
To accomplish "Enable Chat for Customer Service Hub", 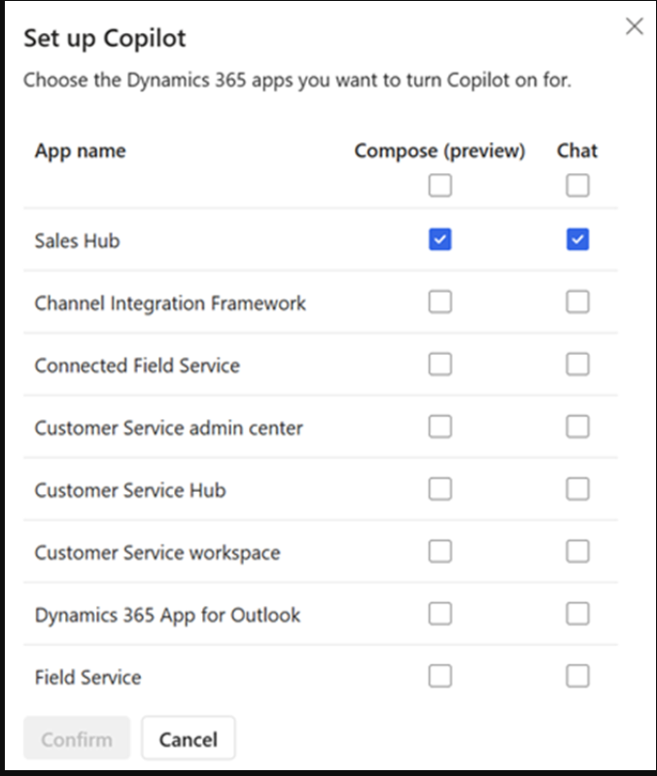I will tap(577, 489).
